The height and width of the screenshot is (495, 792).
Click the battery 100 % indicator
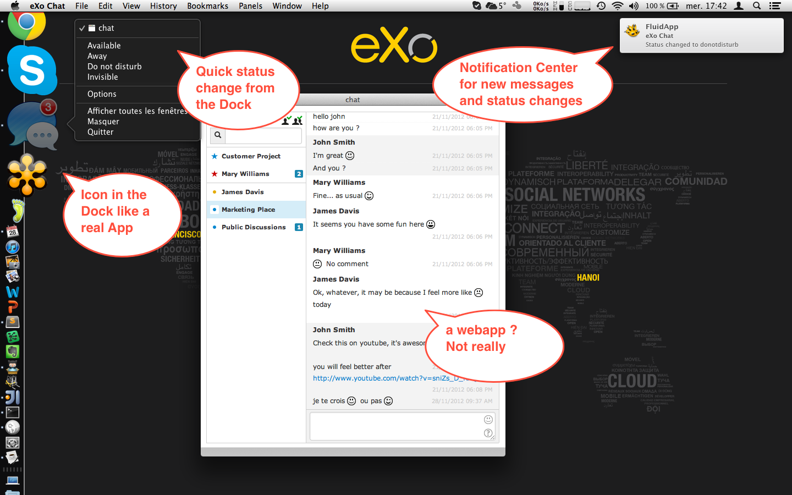662,6
